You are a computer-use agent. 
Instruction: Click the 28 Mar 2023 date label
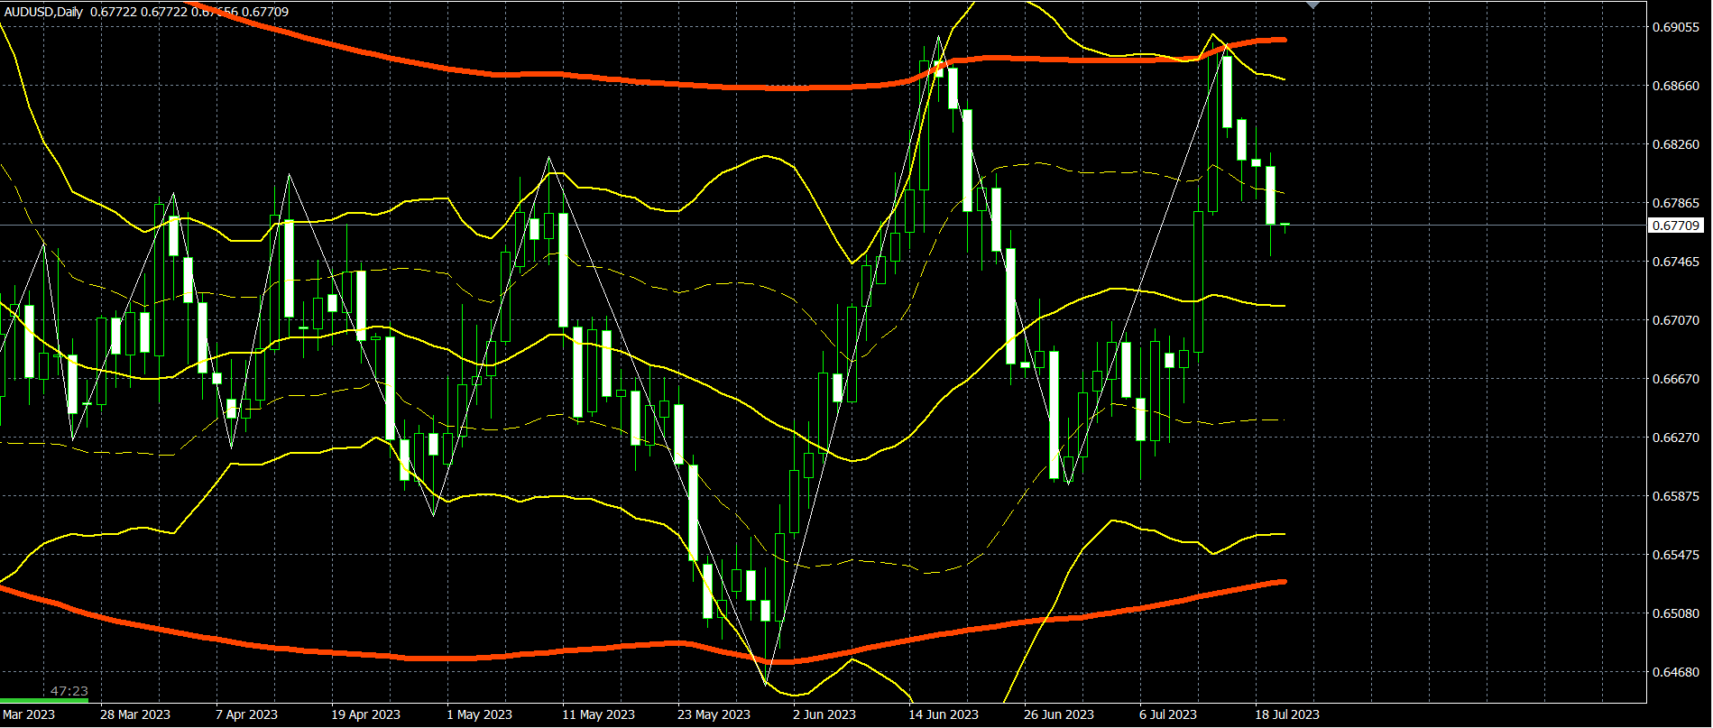coord(135,714)
